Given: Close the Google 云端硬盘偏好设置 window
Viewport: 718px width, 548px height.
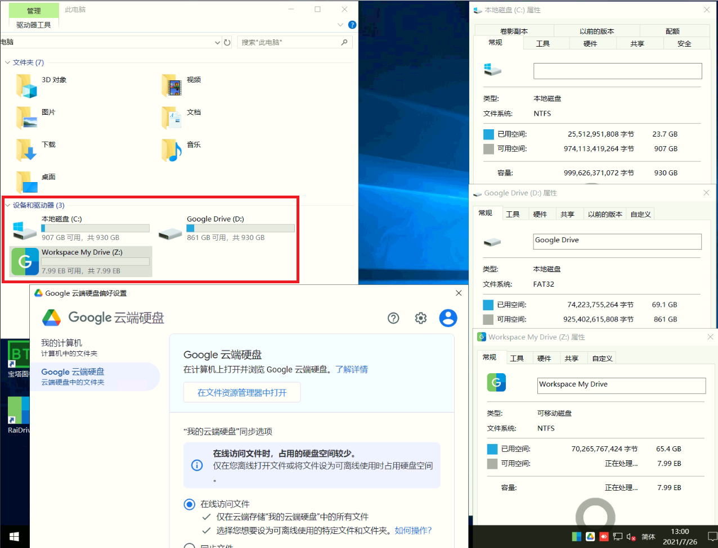Looking at the screenshot, I should tap(459, 293).
